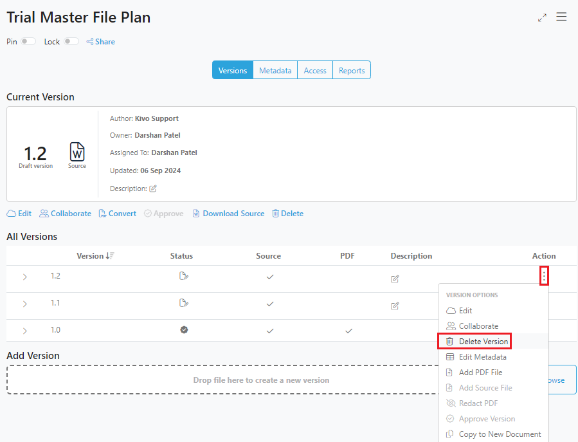Viewport: 578px width, 442px height.
Task: Expand the row for version 1.1
Action: 24,303
